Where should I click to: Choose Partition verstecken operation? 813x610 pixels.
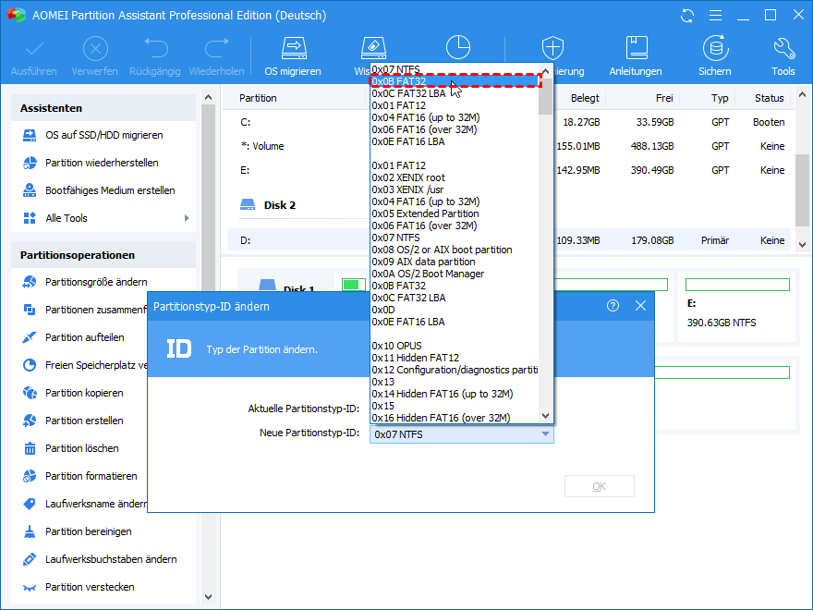pos(90,587)
